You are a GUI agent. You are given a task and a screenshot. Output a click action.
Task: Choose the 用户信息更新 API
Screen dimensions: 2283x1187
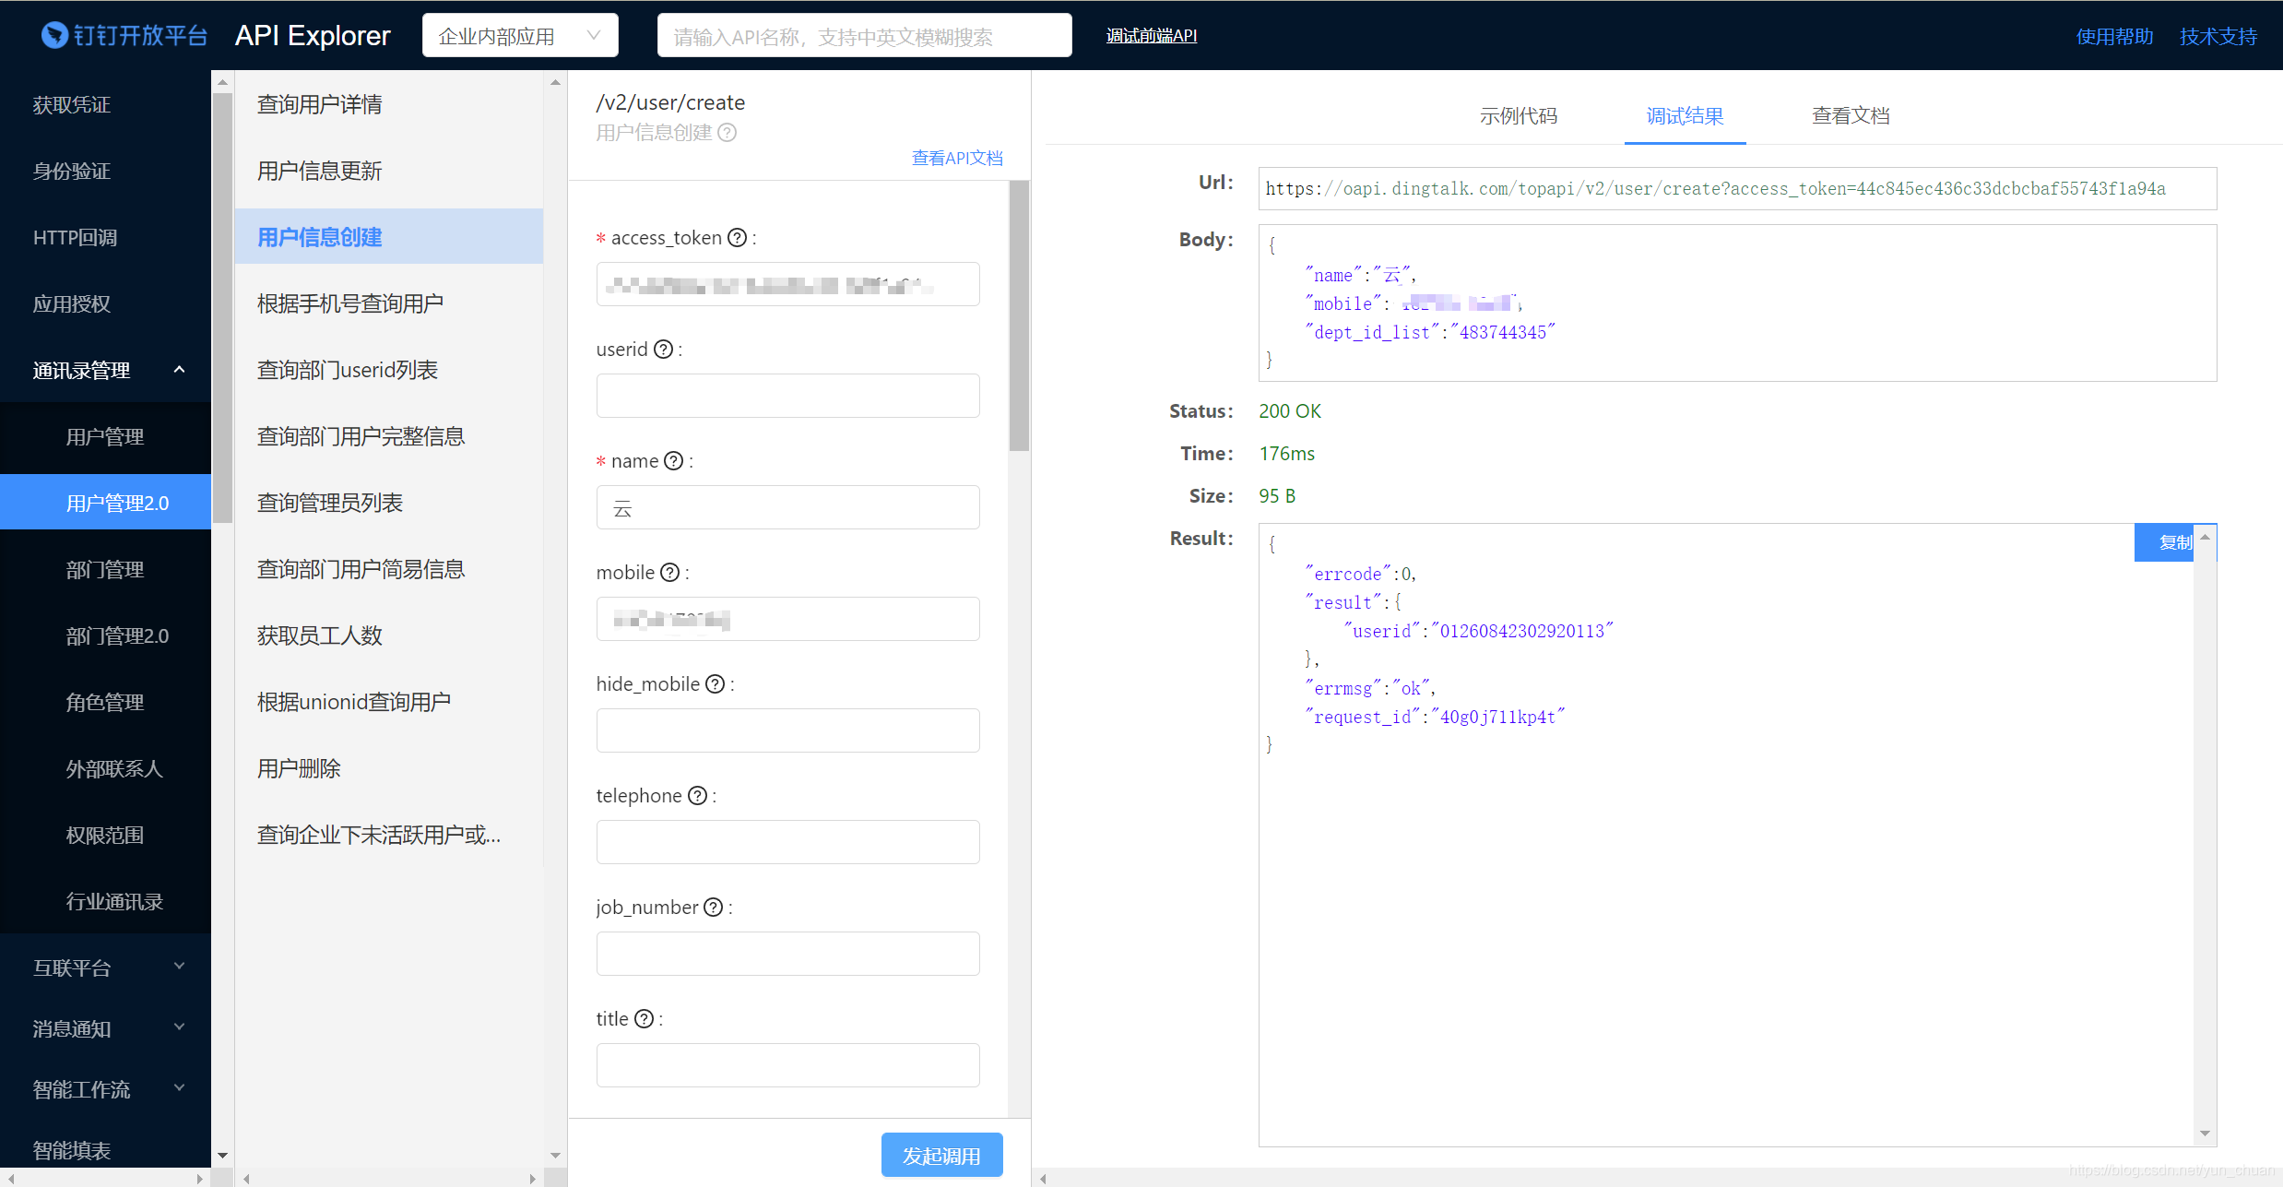click(389, 171)
